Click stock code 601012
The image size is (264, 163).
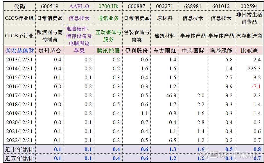[221, 7]
